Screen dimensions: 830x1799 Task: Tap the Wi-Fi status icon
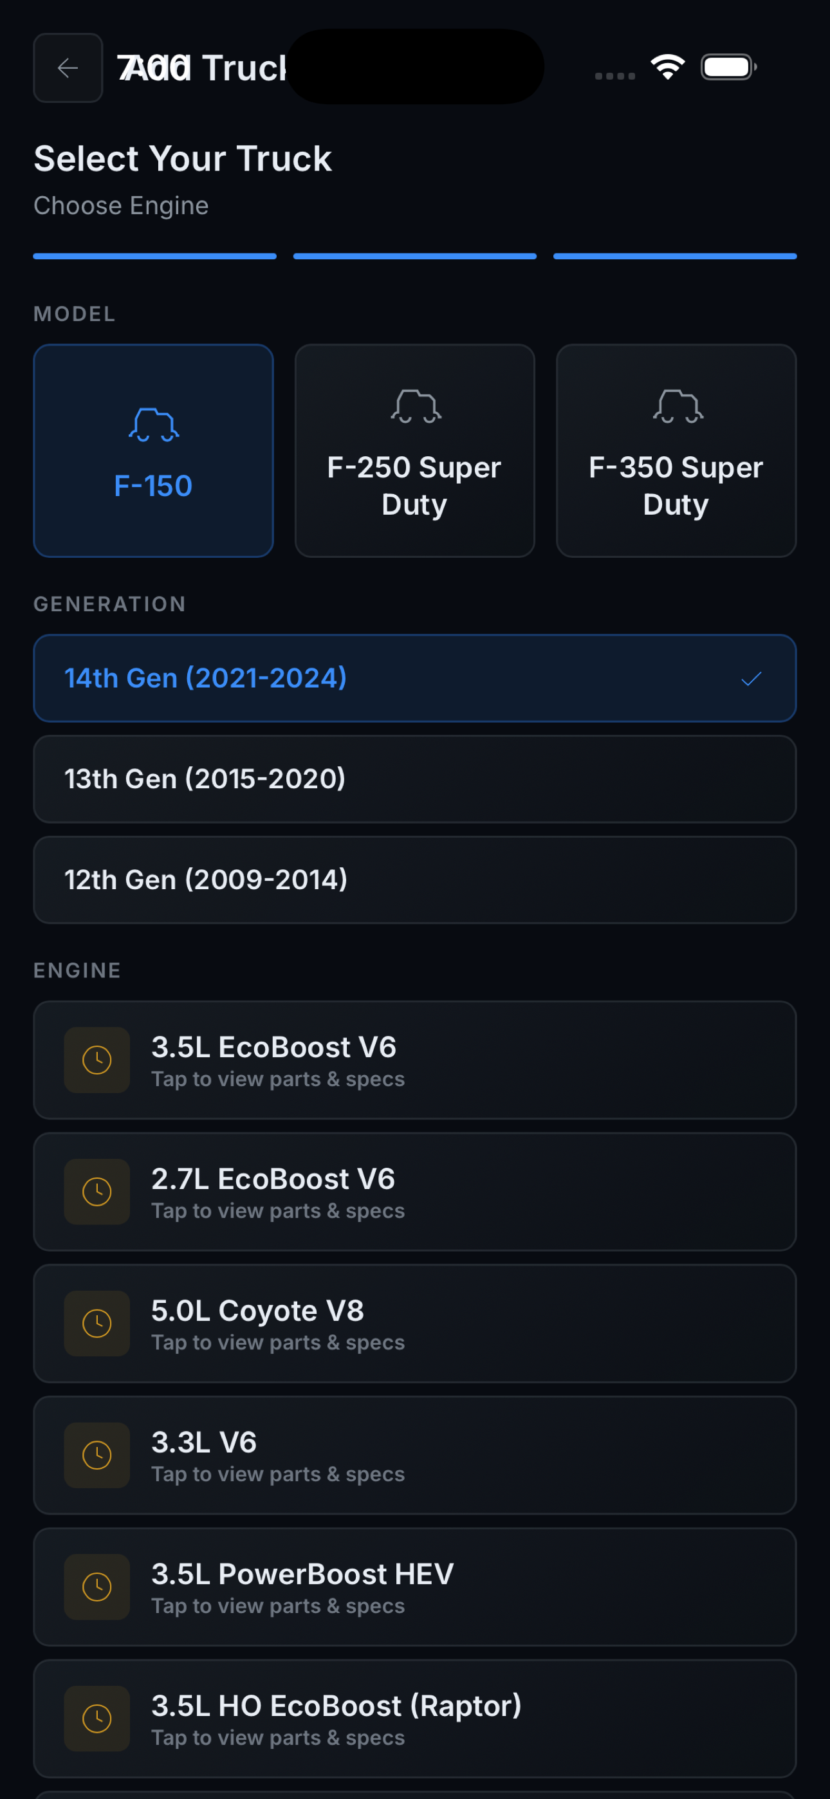(x=668, y=67)
